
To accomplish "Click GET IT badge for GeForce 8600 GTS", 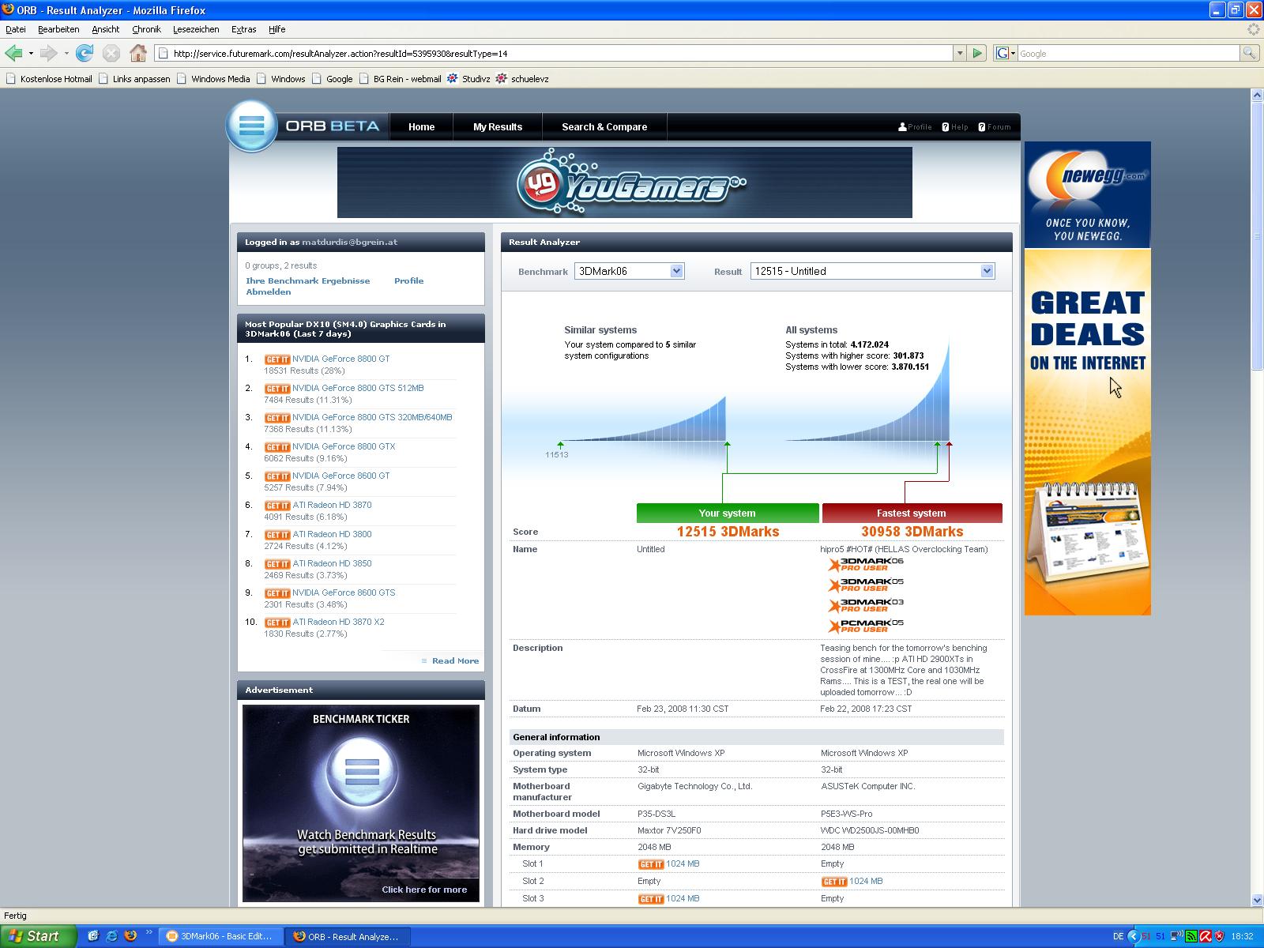I will pos(277,593).
